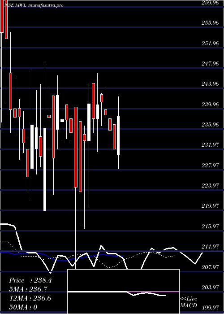Select the 247.96 price axis label
224x314 pixels.
[x=210, y=64]
